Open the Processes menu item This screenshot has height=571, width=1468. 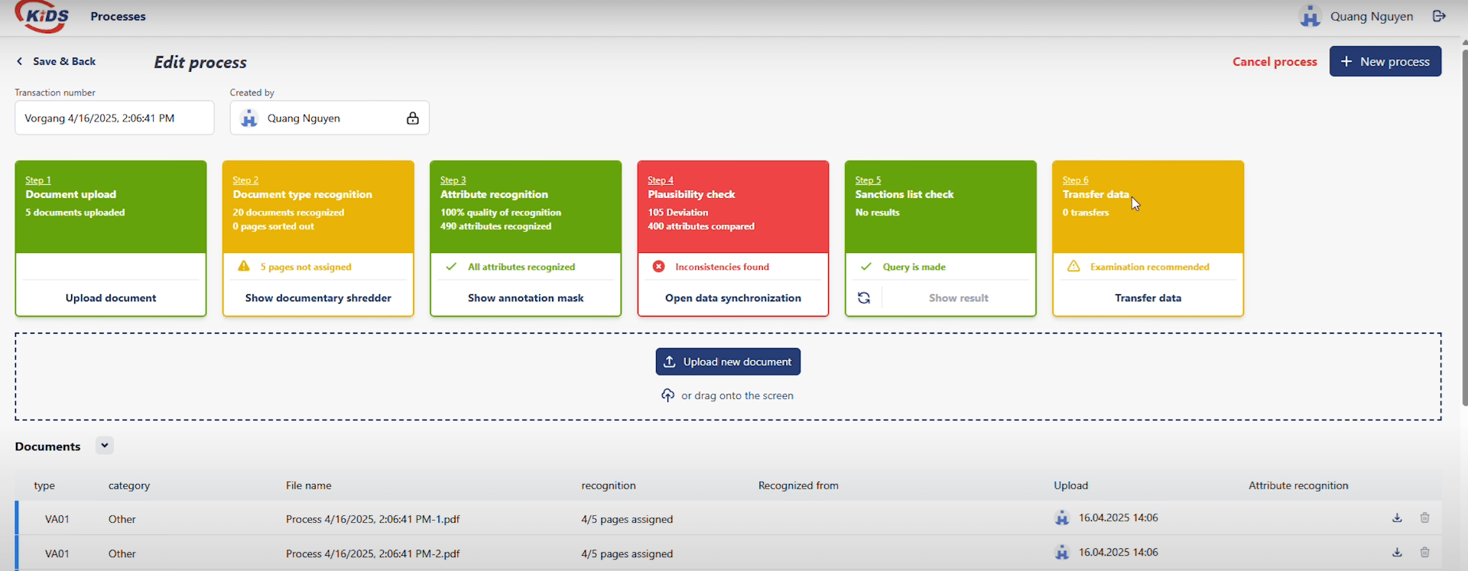click(x=118, y=17)
